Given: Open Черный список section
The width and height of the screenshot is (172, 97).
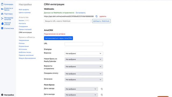Looking at the screenshot, I should pyautogui.click(x=8, y=23).
